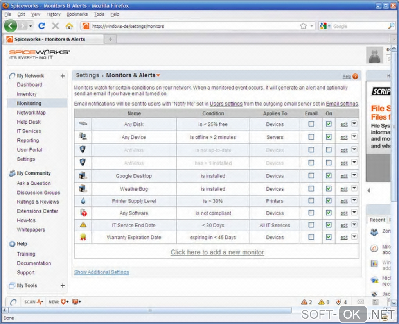Screen dimensions: 399x324
Task: Open the dropdown arrow in Google Desktop row
Action: click(354, 175)
